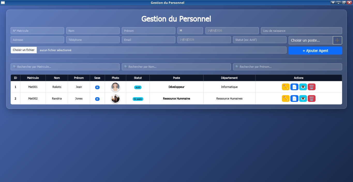Click the Ajouter Agent button
This screenshot has width=353, height=182.
pos(315,51)
